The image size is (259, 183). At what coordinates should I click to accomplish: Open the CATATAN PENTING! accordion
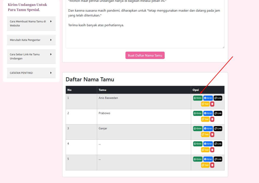31,73
